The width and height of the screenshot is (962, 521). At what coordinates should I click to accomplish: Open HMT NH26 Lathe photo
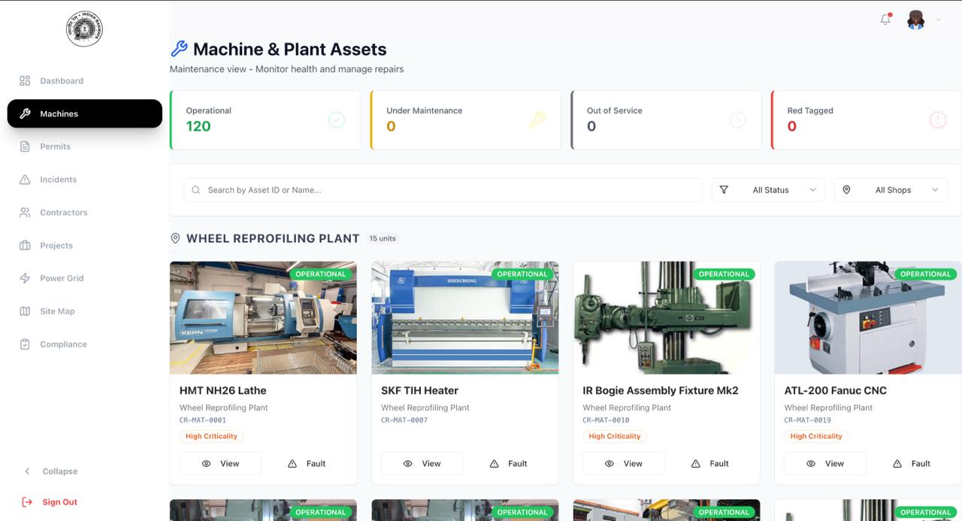pyautogui.click(x=263, y=318)
